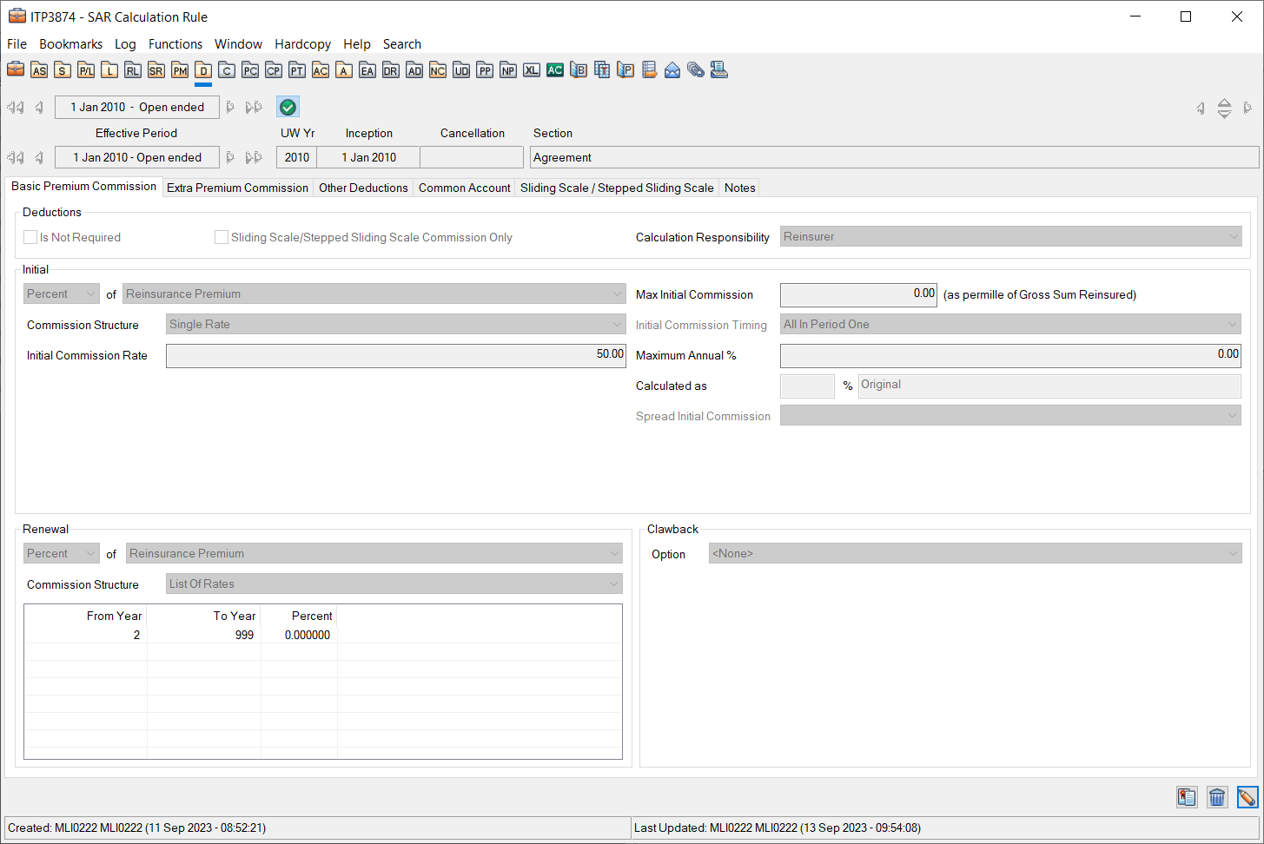Switch to the Extra Premium Commission tab
This screenshot has height=844, width=1264.
237,188
